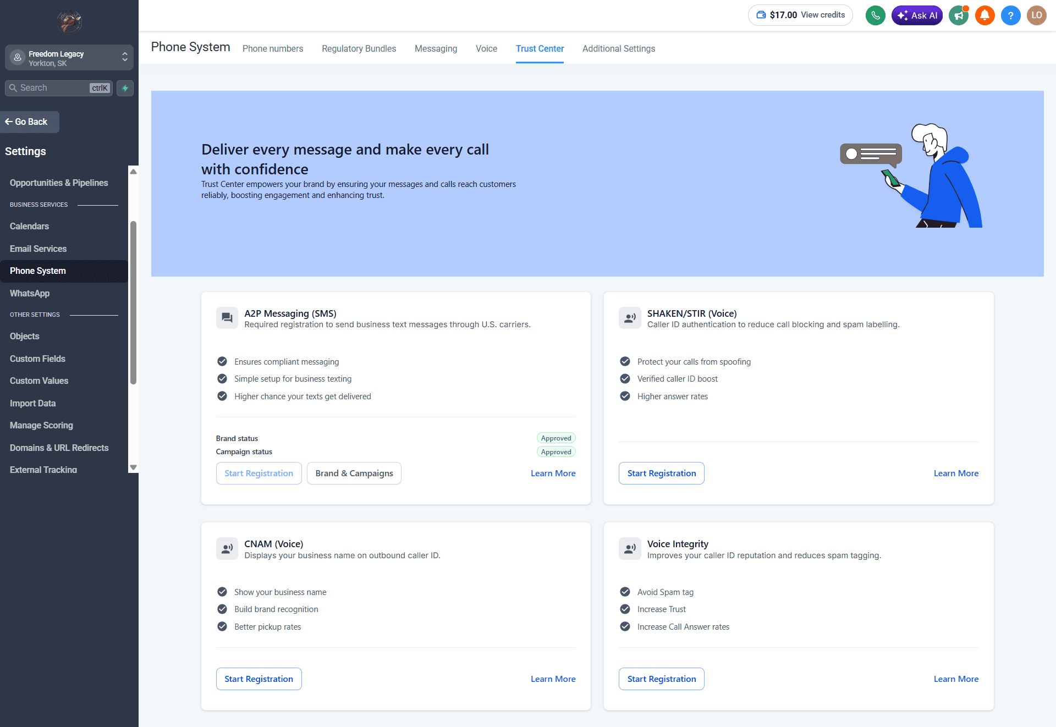Viewport: 1056px width, 727px height.
Task: Click the Voice Integrity icon
Action: [630, 548]
